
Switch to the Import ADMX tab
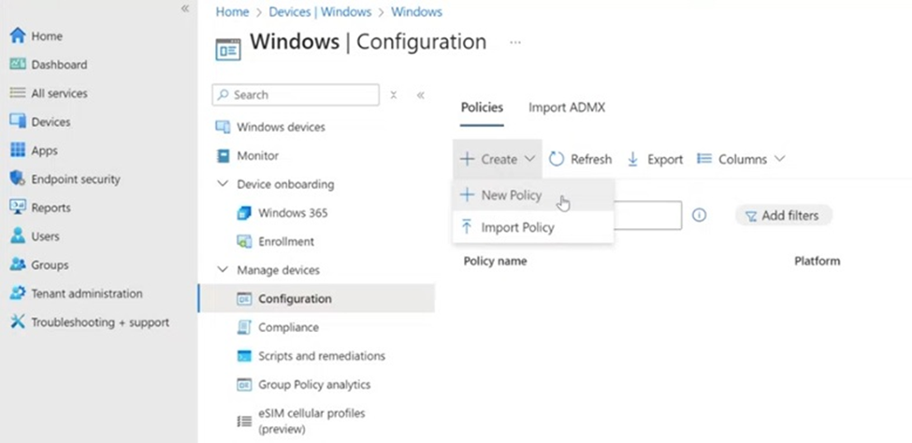click(x=566, y=107)
